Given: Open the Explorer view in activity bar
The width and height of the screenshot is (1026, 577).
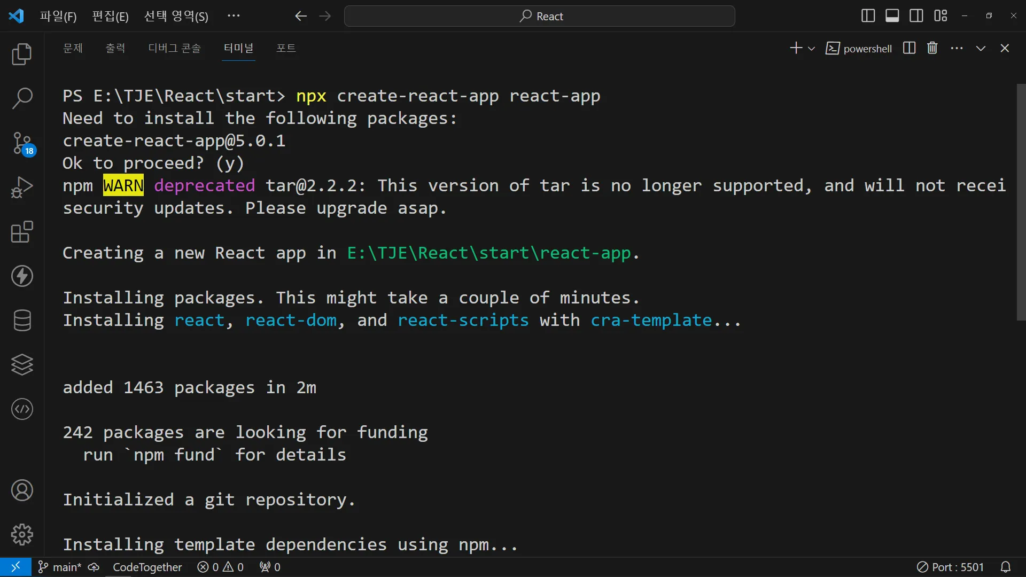Looking at the screenshot, I should (x=22, y=54).
